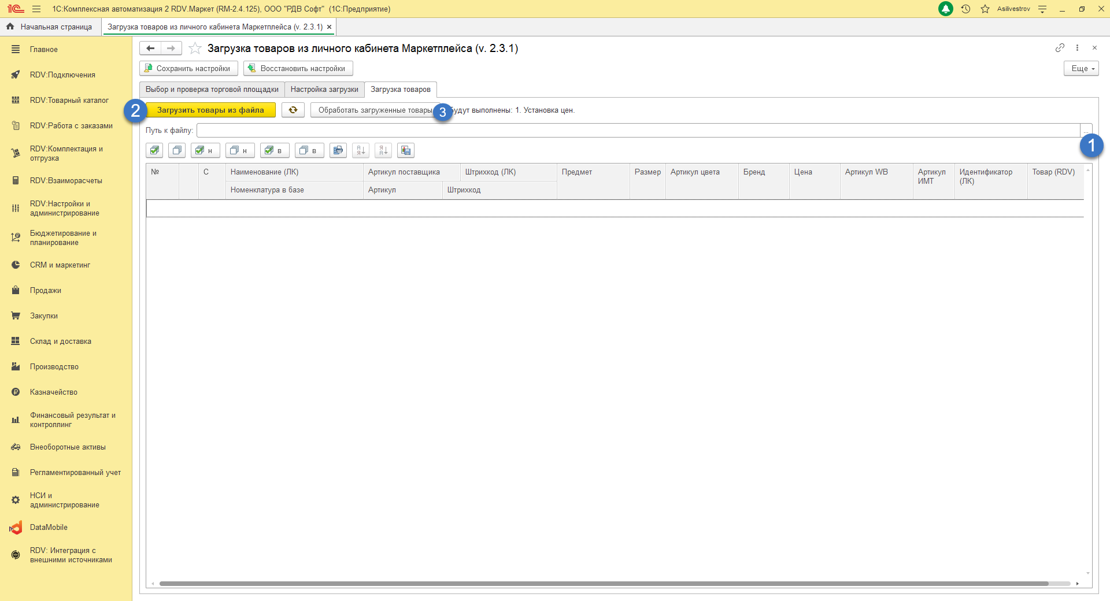This screenshot has width=1110, height=601.
Task: Add this form to favorites with the star
Action: (195, 48)
